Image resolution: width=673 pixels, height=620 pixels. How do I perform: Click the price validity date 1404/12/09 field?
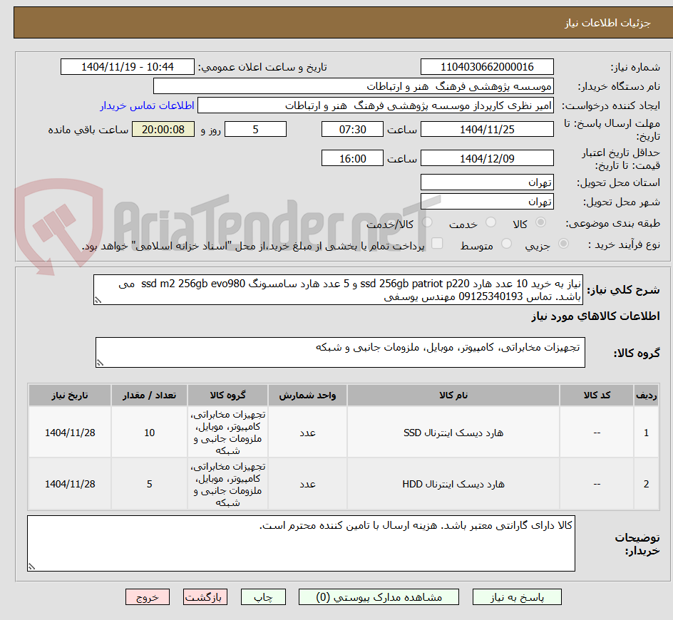[487, 158]
